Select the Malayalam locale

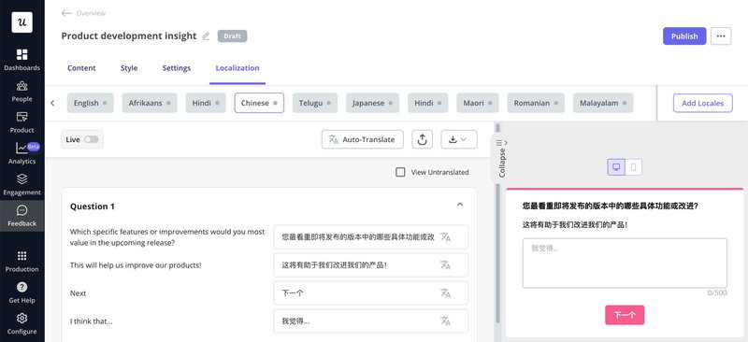[x=603, y=103]
